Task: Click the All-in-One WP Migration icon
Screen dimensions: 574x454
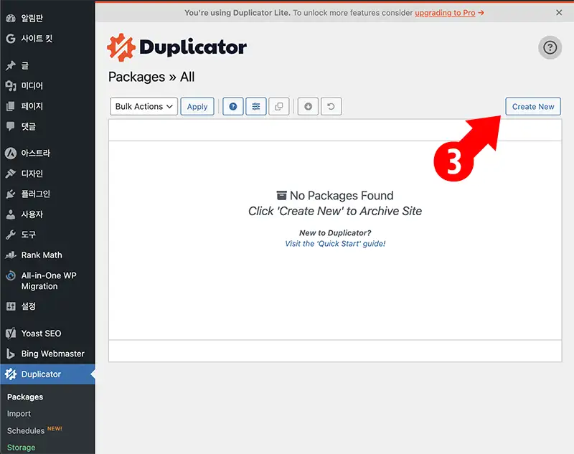Action: pos(11,275)
